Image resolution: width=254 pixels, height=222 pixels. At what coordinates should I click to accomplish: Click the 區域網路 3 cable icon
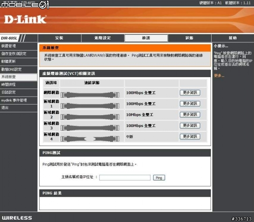click(x=90, y=128)
